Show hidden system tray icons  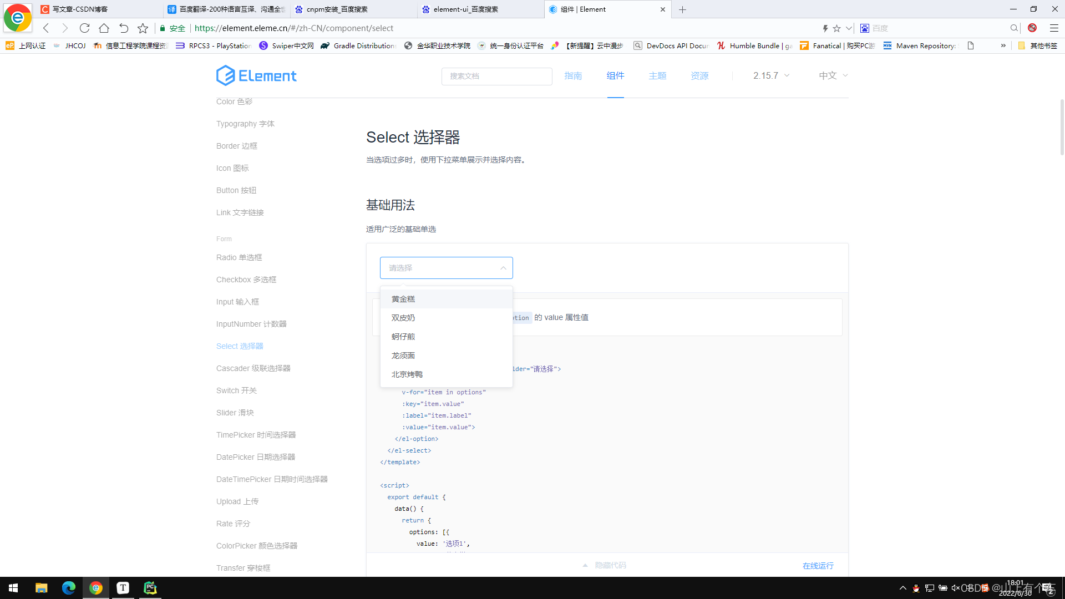(x=903, y=588)
